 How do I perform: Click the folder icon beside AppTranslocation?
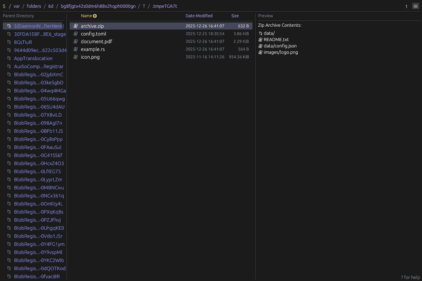(x=9, y=58)
